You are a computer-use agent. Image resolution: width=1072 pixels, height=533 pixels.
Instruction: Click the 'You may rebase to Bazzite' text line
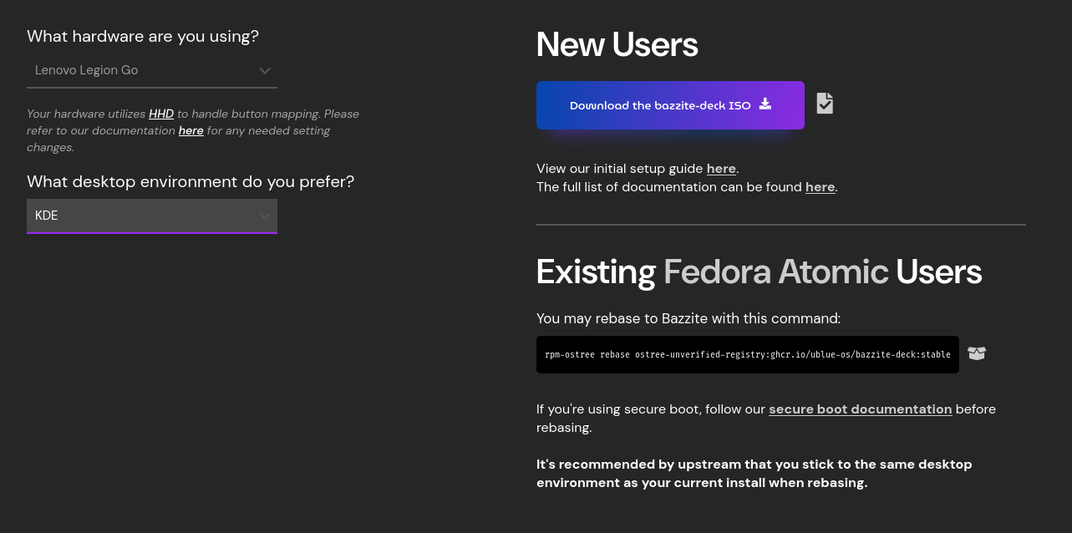[688, 318]
